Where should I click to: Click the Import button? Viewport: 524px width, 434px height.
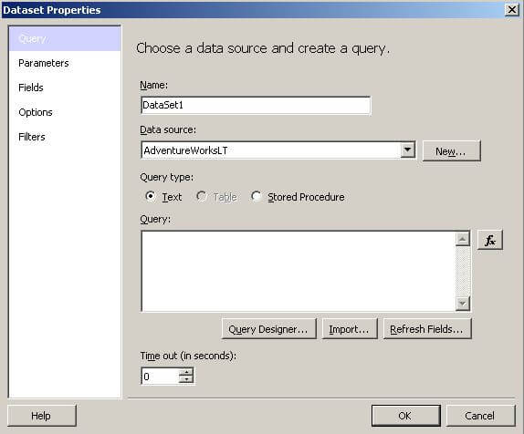(350, 329)
